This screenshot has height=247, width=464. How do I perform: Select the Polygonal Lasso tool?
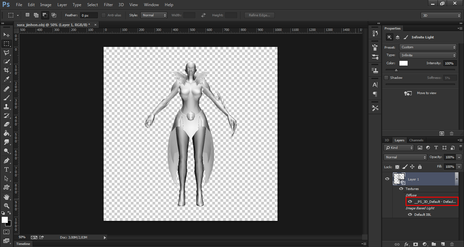click(x=6, y=53)
